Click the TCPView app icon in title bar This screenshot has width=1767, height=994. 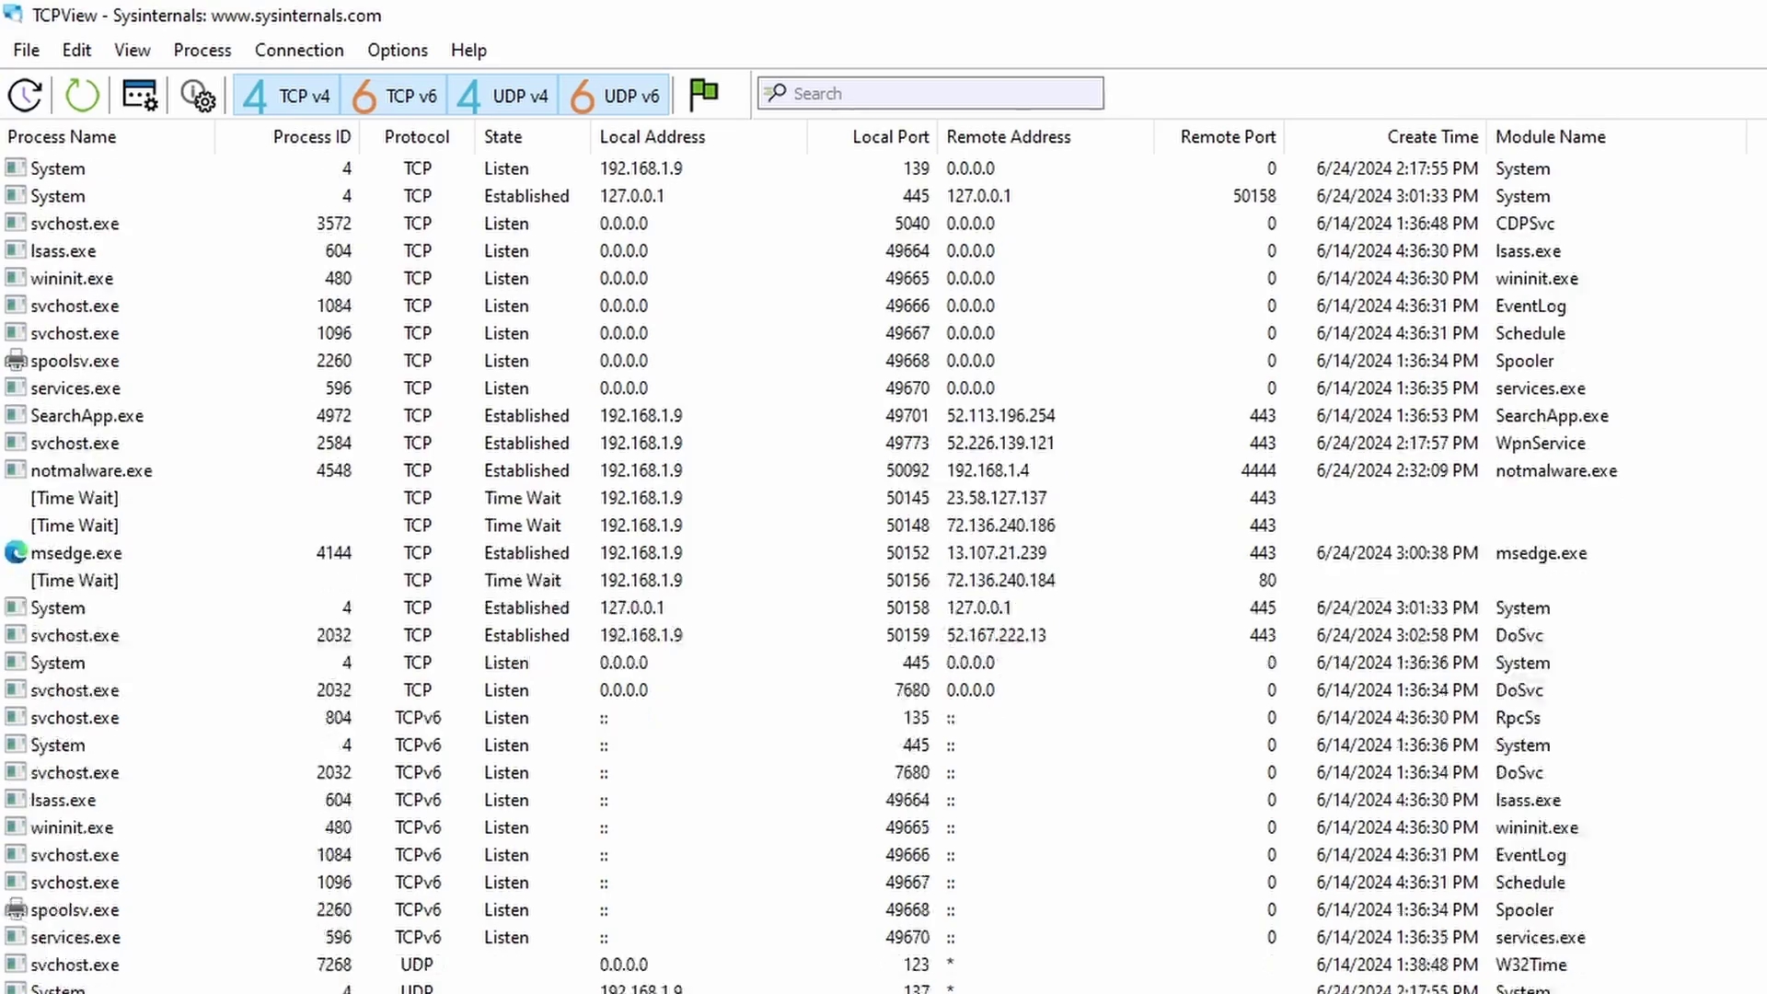[13, 15]
